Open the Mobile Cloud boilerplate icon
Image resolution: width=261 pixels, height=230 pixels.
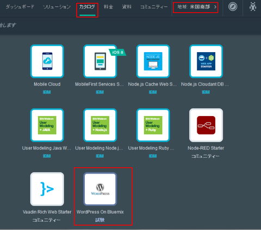pyautogui.click(x=47, y=61)
